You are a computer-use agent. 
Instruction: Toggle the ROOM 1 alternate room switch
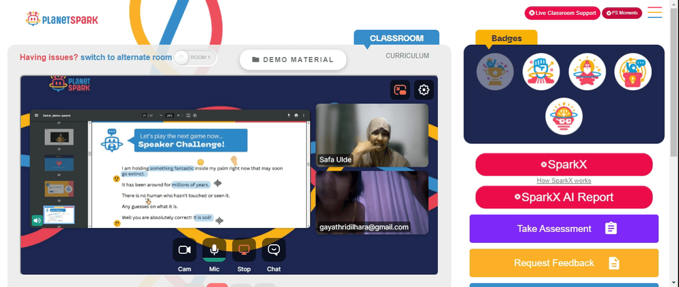[x=194, y=58]
